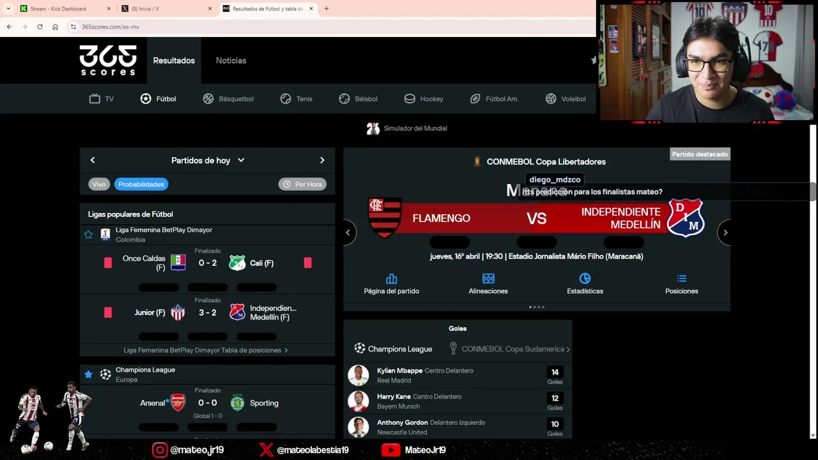Image resolution: width=818 pixels, height=460 pixels.
Task: Open Anthony Gordon player row
Action: point(458,427)
